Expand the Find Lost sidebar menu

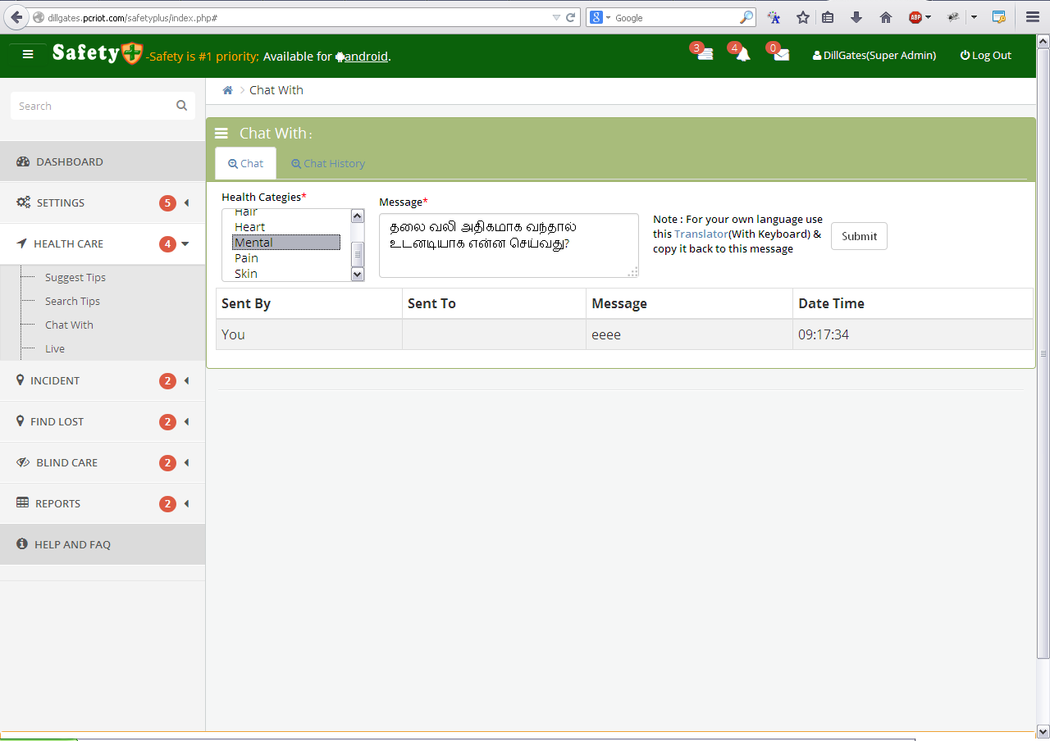[103, 421]
